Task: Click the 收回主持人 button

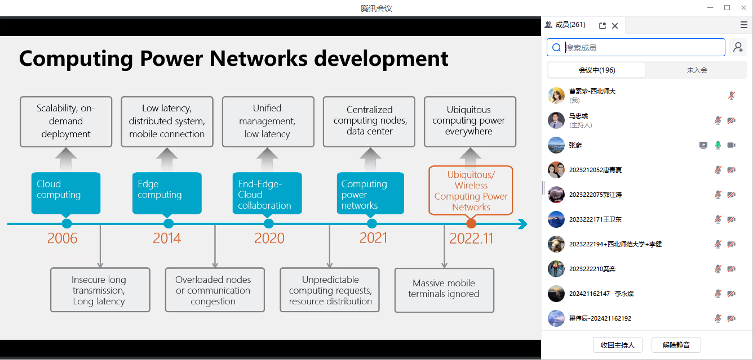Action: [618, 345]
